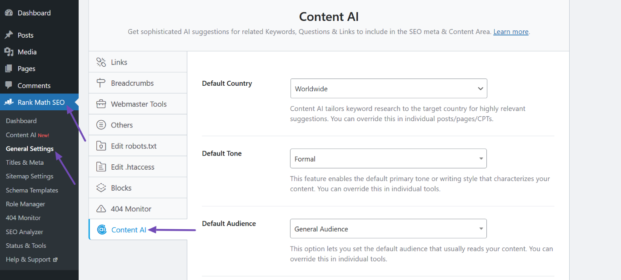Click the Rank Math SEO logo icon
Image resolution: width=621 pixels, height=280 pixels.
(9, 102)
